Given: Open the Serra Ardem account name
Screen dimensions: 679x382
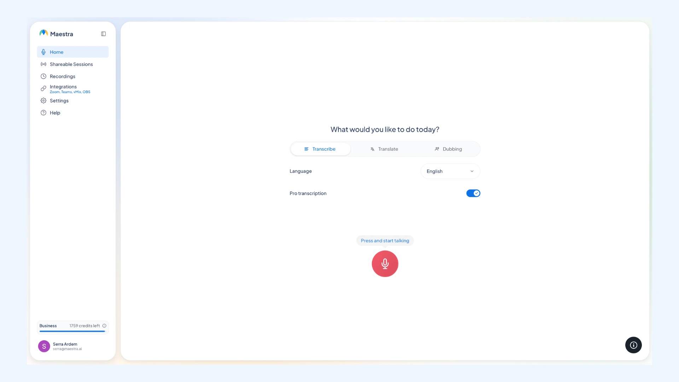Looking at the screenshot, I should pyautogui.click(x=65, y=344).
